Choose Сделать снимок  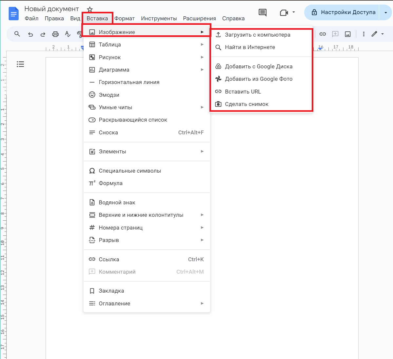click(x=262, y=104)
